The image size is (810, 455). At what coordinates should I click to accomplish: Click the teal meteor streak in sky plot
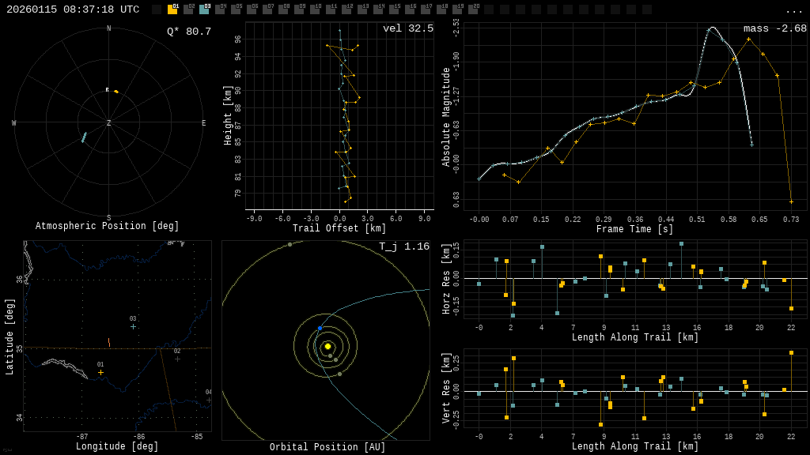(84, 137)
